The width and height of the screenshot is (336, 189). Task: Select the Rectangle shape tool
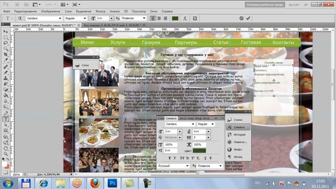6,131
